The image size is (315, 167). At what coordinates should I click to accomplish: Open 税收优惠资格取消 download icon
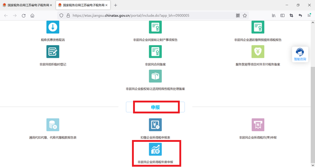[x=53, y=27]
